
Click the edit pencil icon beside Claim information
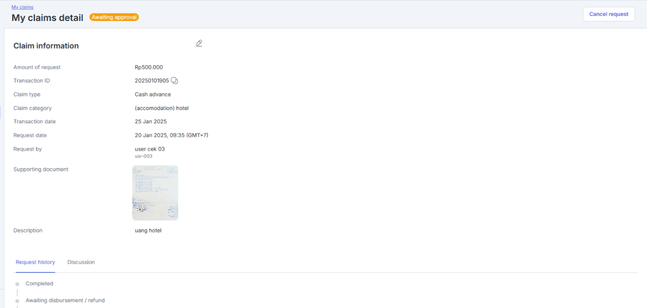[x=199, y=43]
